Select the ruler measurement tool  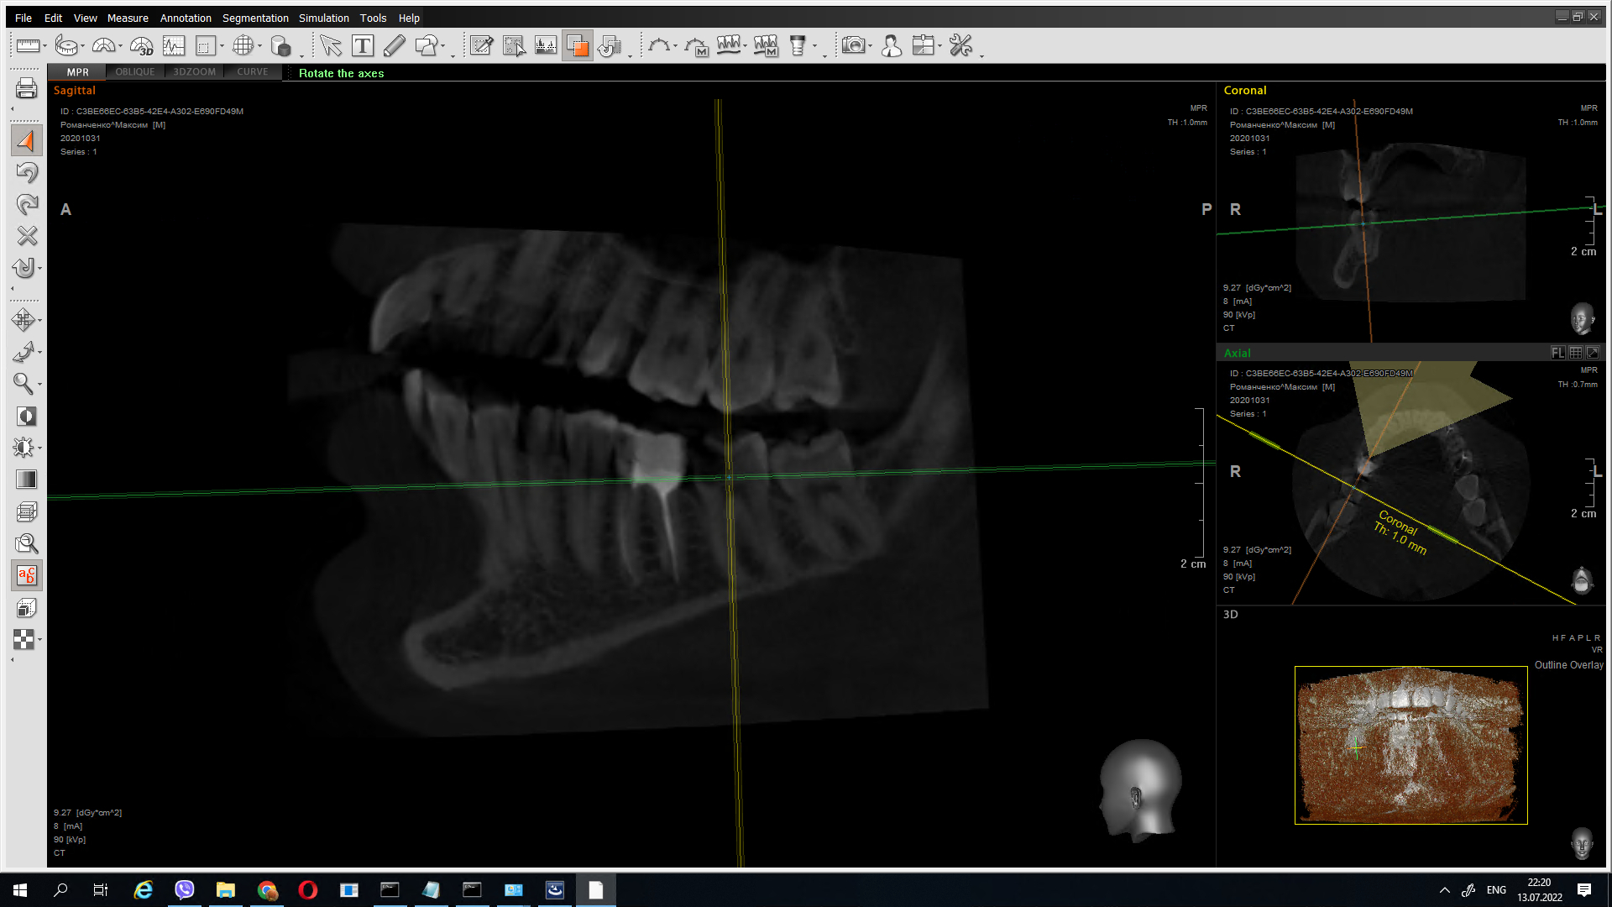click(x=27, y=45)
